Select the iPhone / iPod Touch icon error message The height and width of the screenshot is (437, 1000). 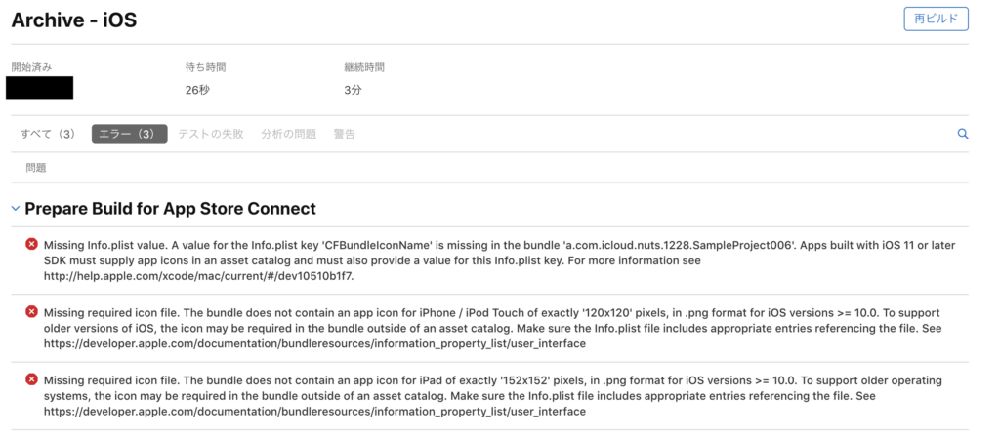(391, 311)
